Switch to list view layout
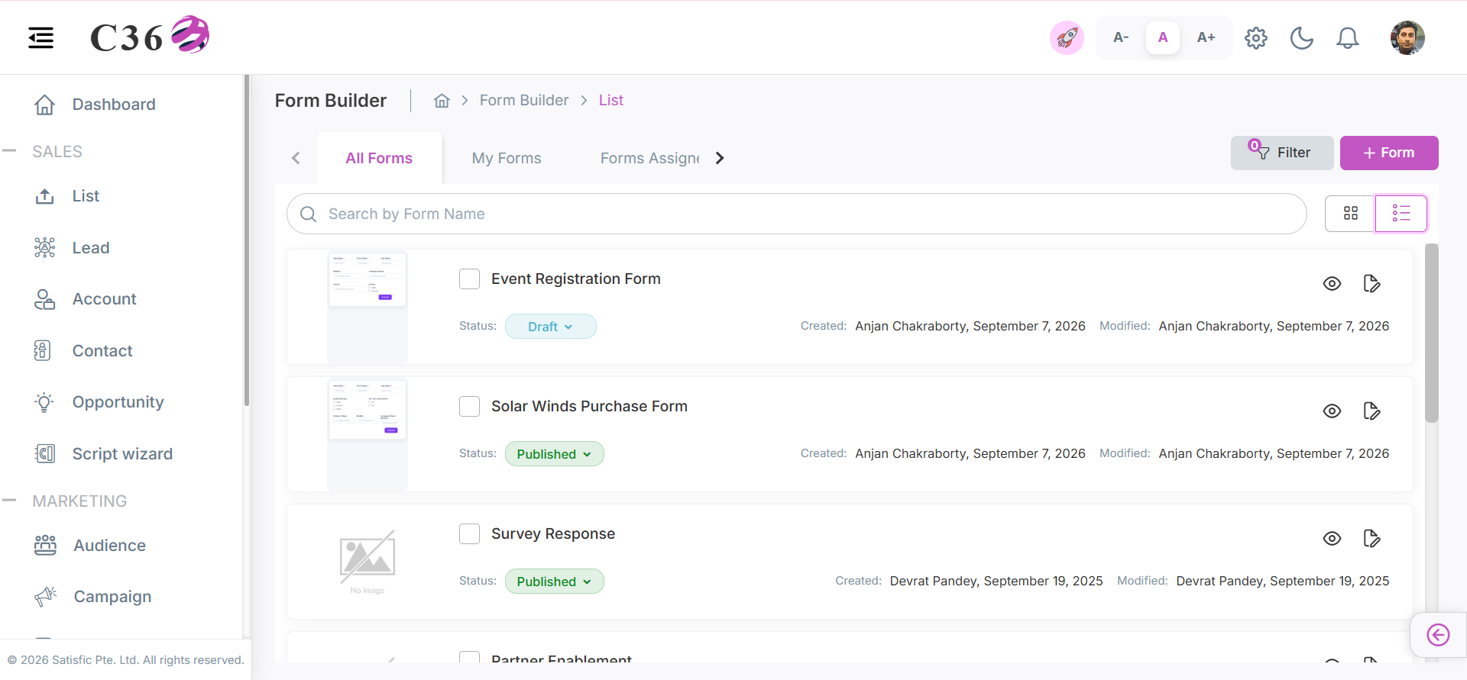Viewport: 1467px width, 680px height. point(1401,214)
